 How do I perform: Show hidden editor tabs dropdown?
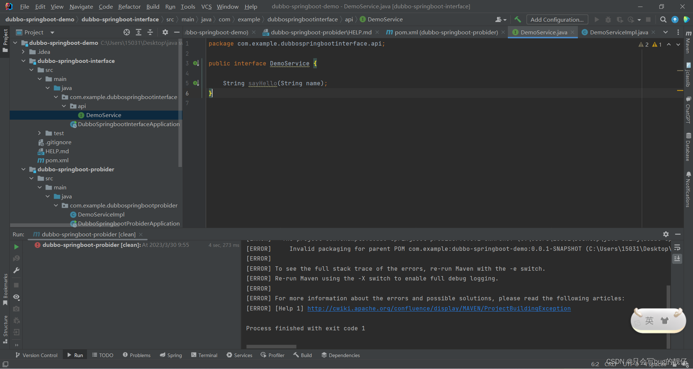click(665, 32)
